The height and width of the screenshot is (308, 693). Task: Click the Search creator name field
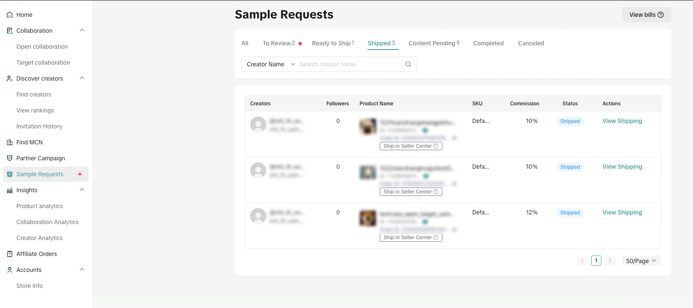click(x=349, y=64)
